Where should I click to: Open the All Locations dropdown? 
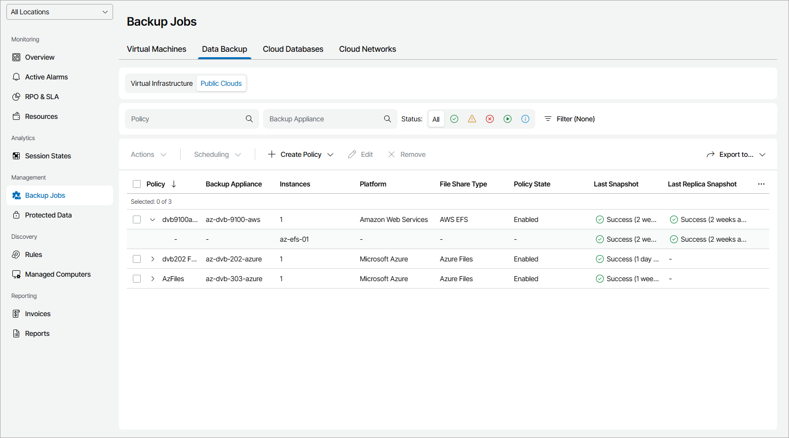[x=60, y=12]
